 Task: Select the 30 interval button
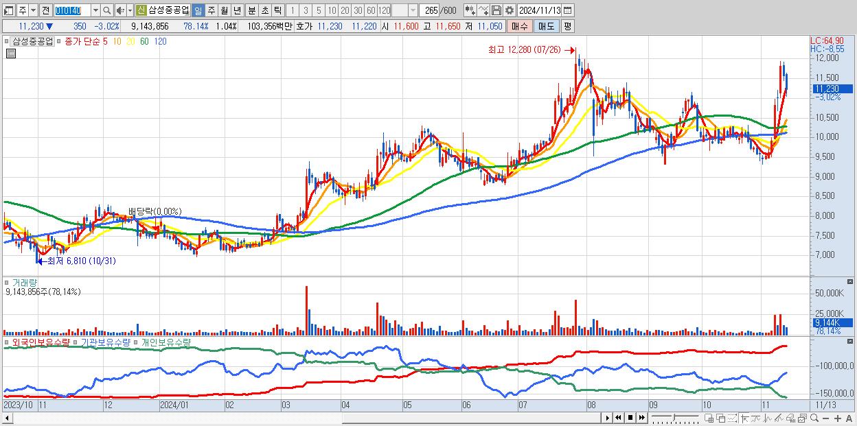358,10
